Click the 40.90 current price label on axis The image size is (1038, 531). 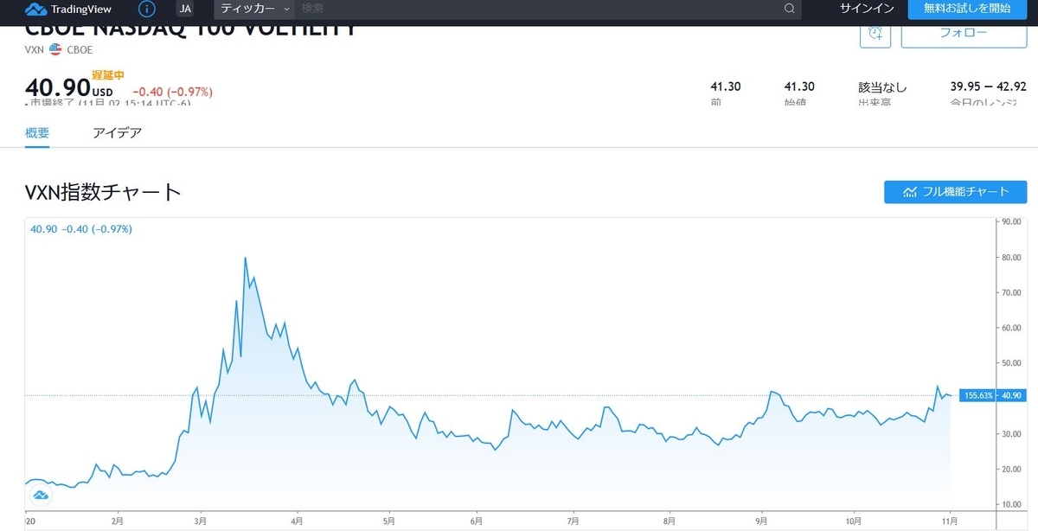coord(1011,395)
